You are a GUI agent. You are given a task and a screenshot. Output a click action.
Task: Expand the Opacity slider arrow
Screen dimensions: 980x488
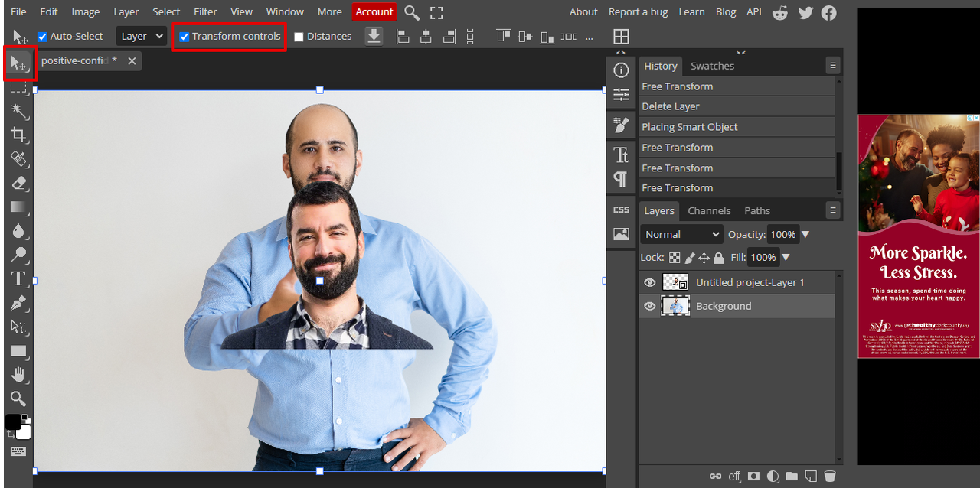(805, 234)
